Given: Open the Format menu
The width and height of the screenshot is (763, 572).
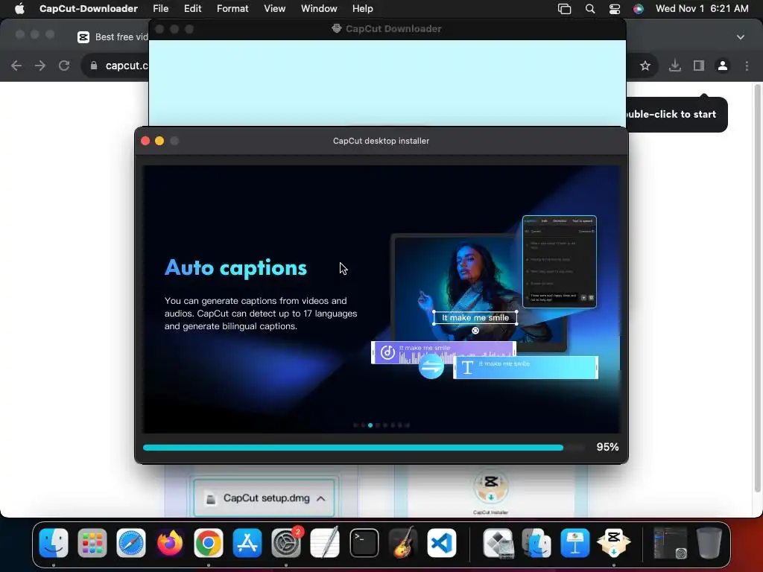Looking at the screenshot, I should tap(232, 9).
